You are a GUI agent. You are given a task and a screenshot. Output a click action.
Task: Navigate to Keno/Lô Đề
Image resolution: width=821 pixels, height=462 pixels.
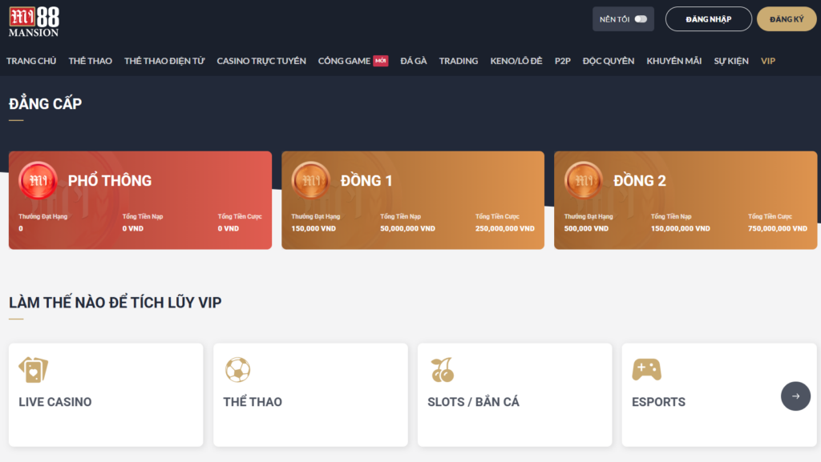click(x=516, y=61)
